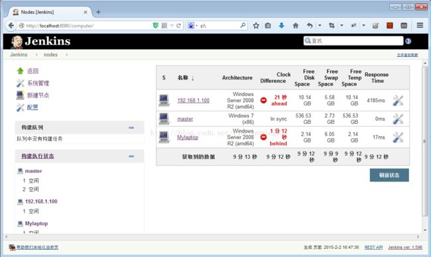
Task: Configure Mylaptop node via wrench icon
Action: click(x=398, y=137)
